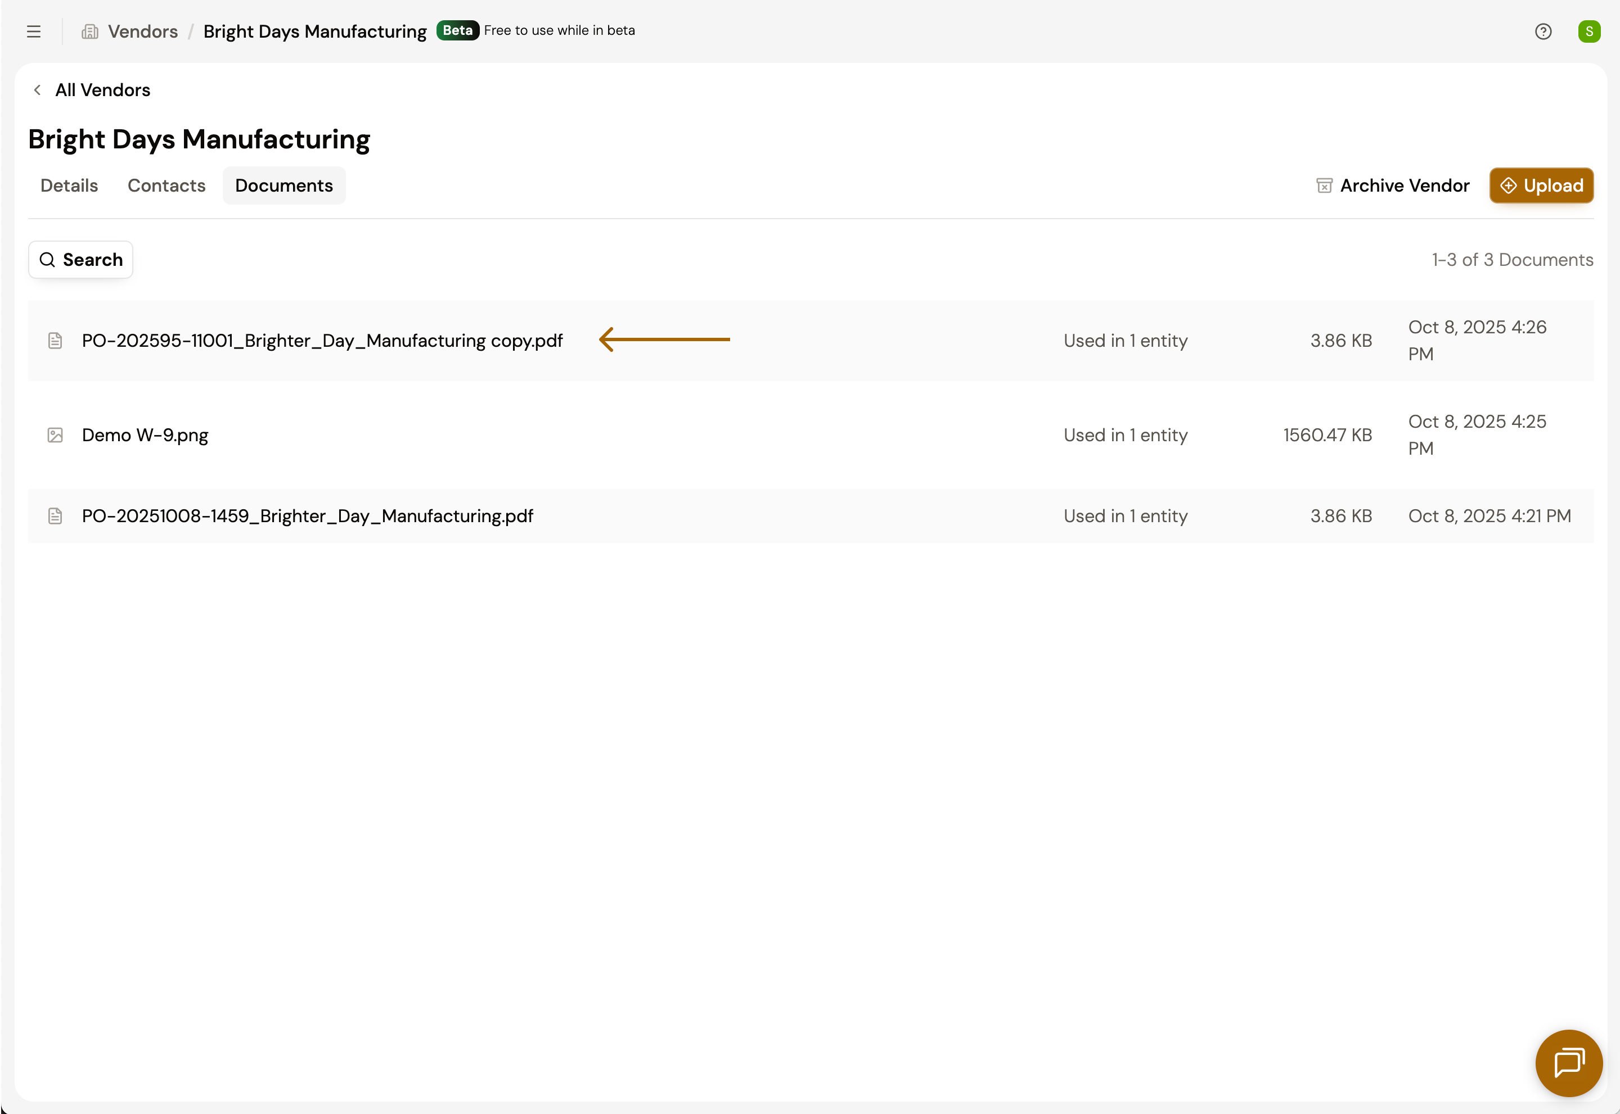The width and height of the screenshot is (1620, 1114).
Task: Click the image file icon beside Demo W-9.png
Action: [x=55, y=436]
